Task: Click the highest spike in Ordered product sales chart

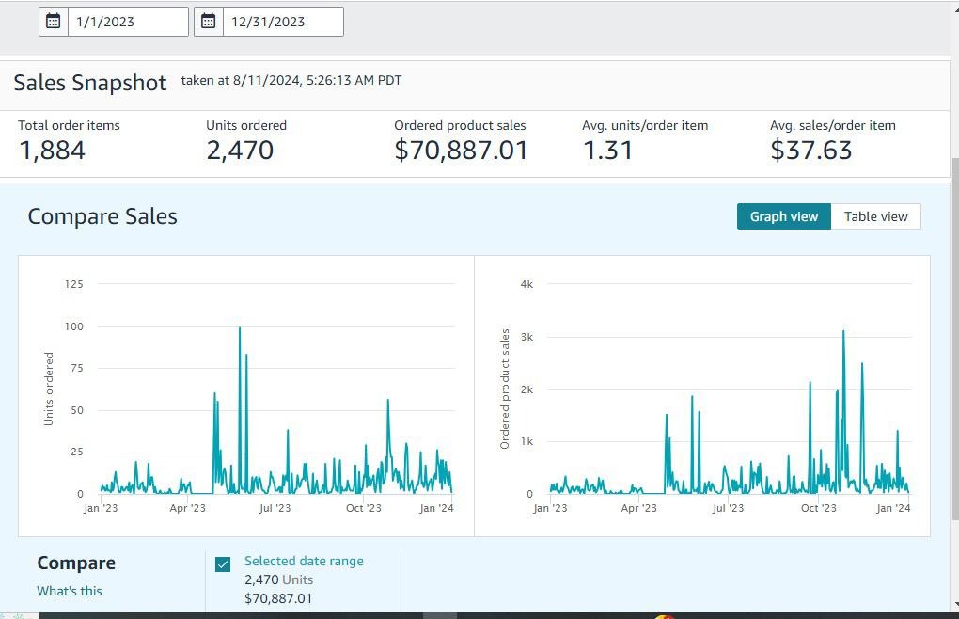Action: 843,332
